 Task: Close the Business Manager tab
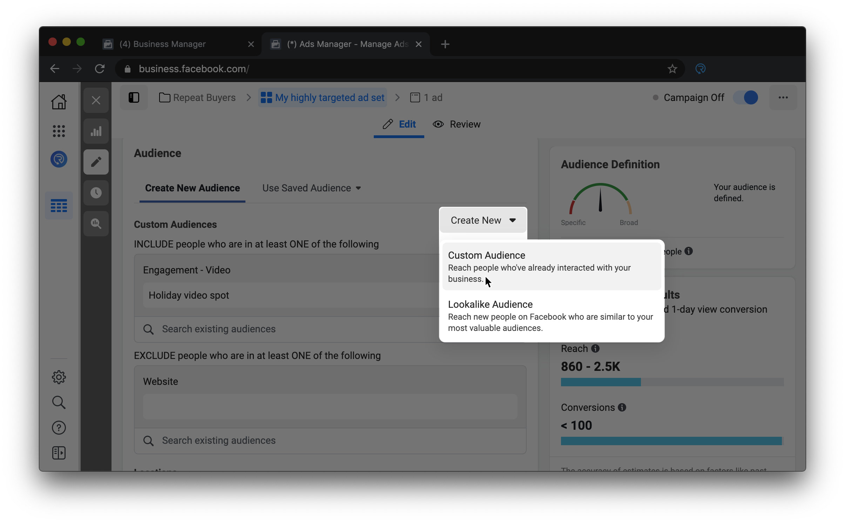[x=251, y=44]
